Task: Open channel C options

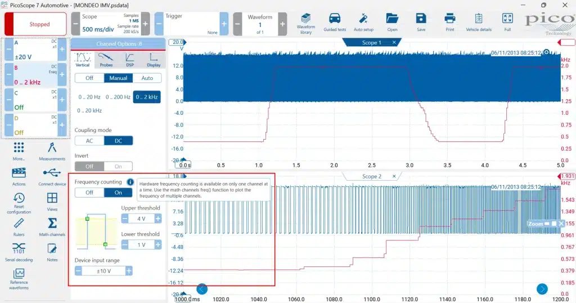Action: 35,100
